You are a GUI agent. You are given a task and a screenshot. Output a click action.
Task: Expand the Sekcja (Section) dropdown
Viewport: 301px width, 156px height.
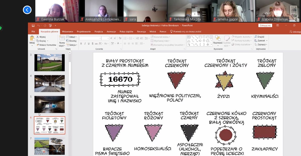tap(73, 45)
